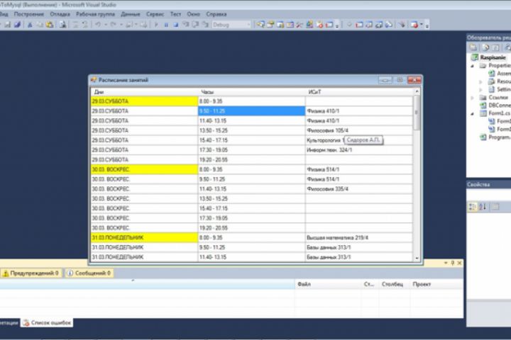Sort the grid by the Дни column header
Image resolution: width=511 pixels, height=340 pixels.
144,92
